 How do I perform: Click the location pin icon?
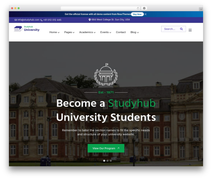[89, 20]
